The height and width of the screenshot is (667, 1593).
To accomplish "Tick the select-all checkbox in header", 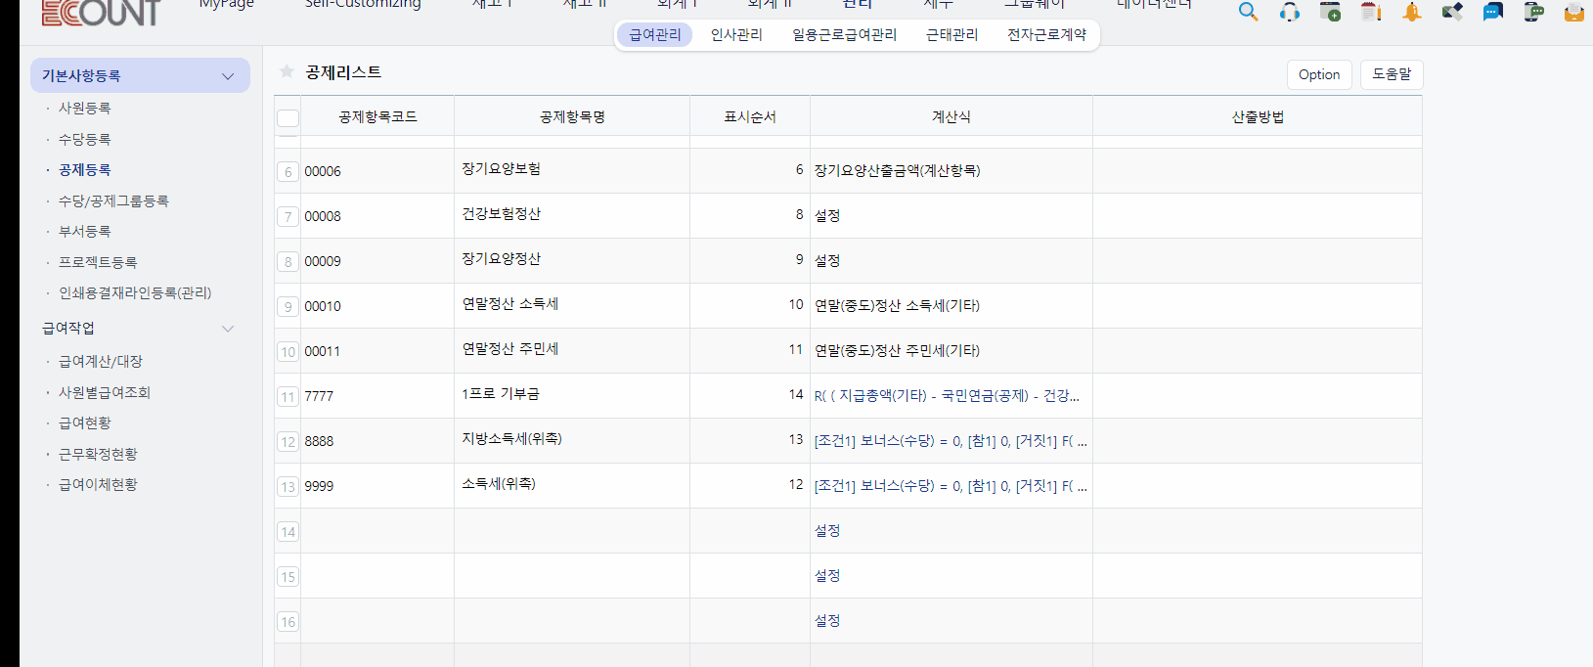I will pos(288,118).
